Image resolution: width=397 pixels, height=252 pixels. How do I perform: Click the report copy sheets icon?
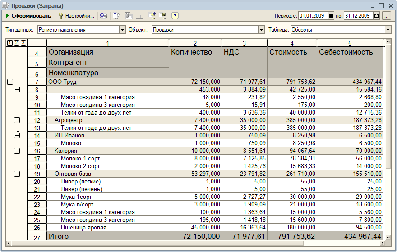pos(116,16)
